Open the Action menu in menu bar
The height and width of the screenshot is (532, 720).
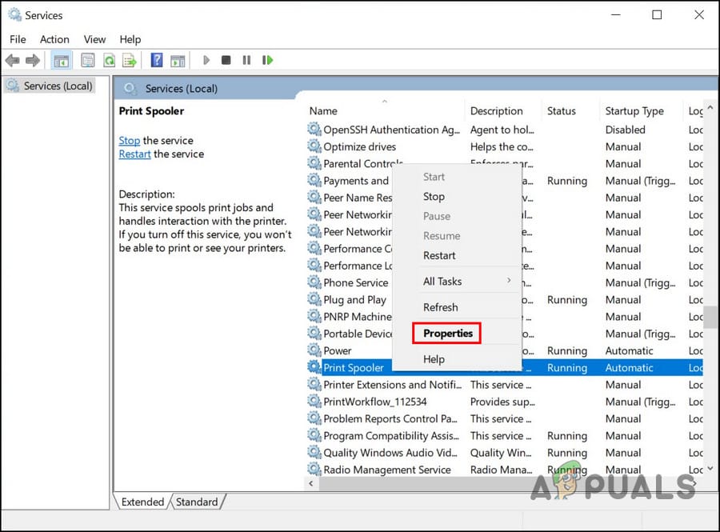[x=54, y=39]
